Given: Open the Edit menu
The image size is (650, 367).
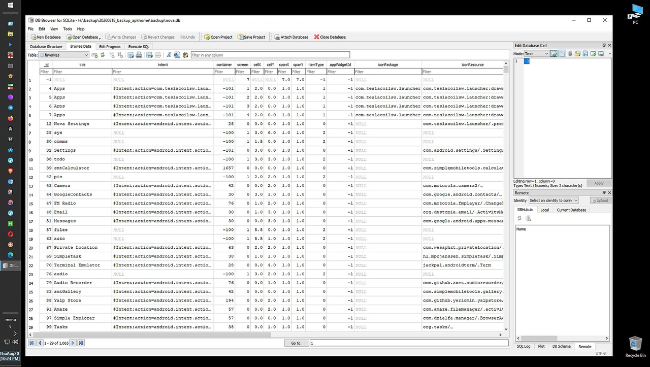Looking at the screenshot, I should tap(42, 29).
